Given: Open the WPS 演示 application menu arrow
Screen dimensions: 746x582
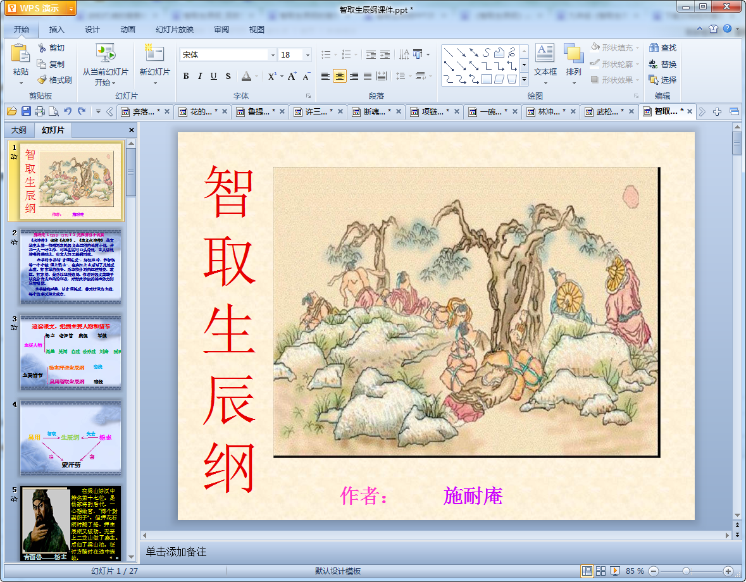Looking at the screenshot, I should (71, 8).
